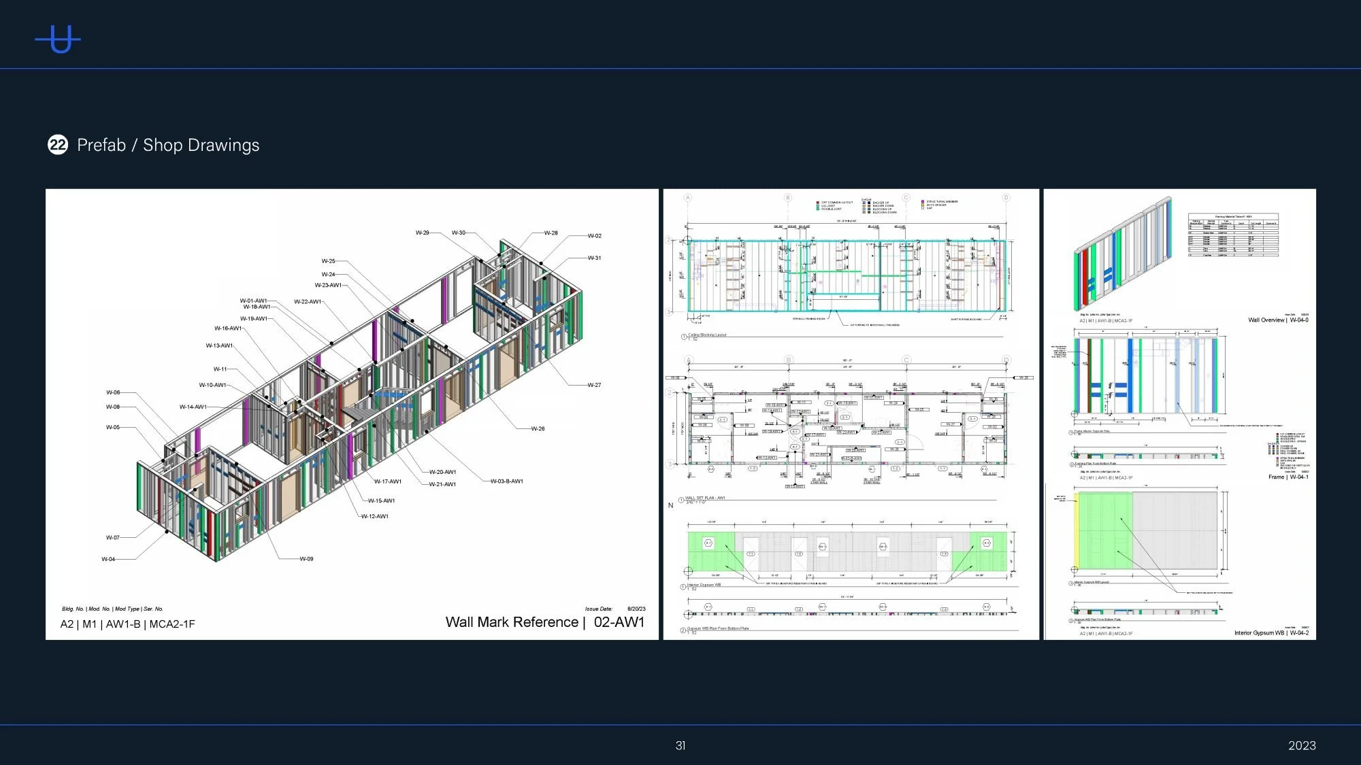The height and width of the screenshot is (765, 1361).
Task: Click the W-12-AW1 wall mark label
Action: click(375, 516)
